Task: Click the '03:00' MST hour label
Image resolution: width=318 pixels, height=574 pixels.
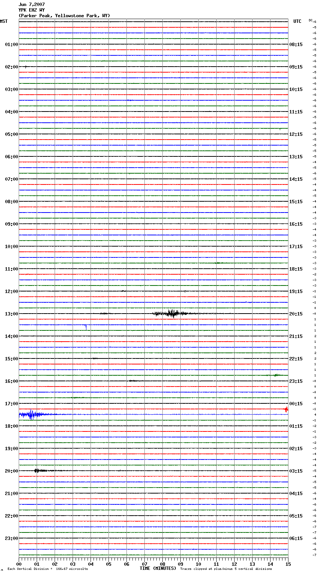Action: (x=12, y=89)
